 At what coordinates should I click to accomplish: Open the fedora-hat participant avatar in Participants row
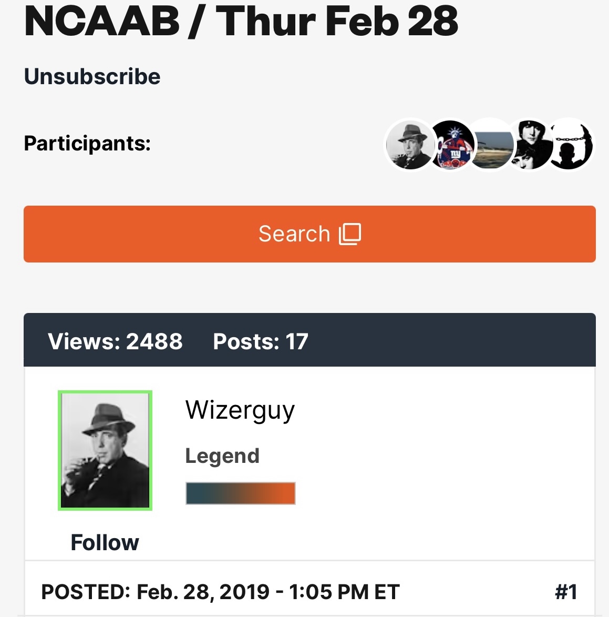pos(409,145)
